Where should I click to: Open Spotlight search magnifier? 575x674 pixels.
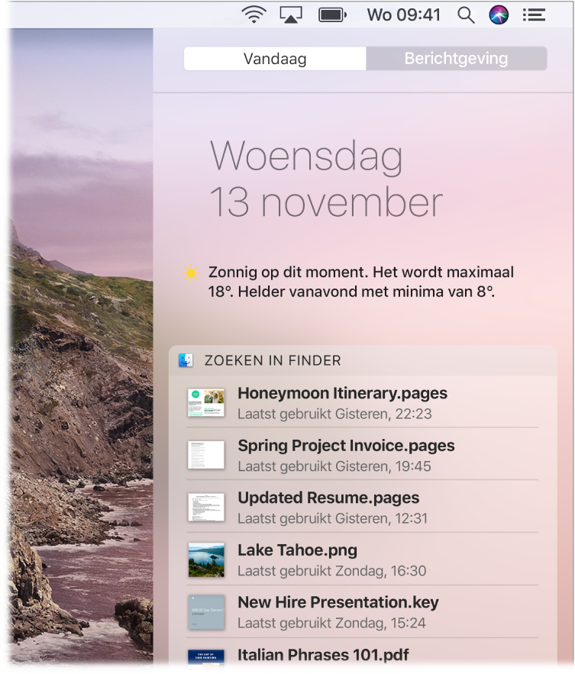(x=466, y=15)
